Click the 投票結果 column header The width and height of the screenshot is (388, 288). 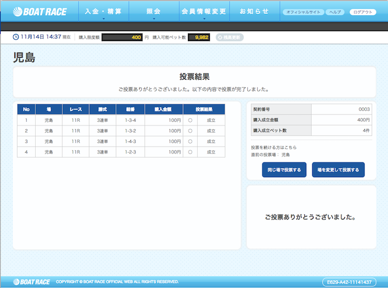[x=204, y=109]
